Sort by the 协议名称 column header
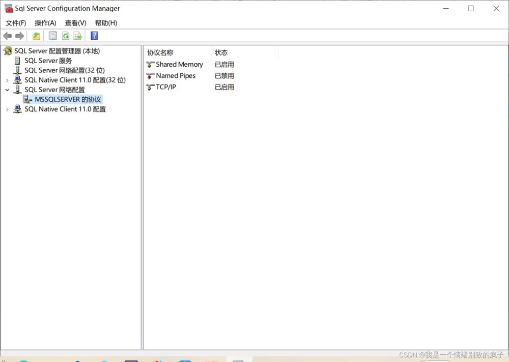 178,52
